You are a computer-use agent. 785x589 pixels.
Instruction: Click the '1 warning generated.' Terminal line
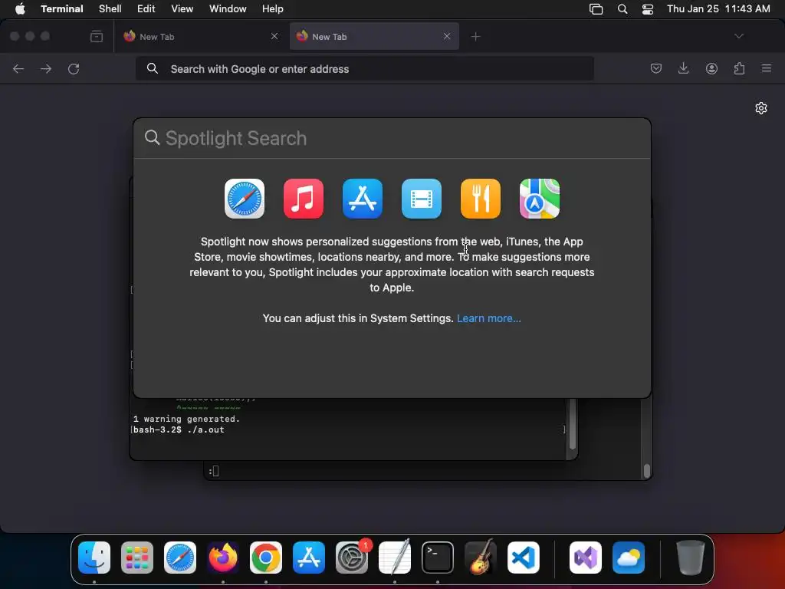pyautogui.click(x=187, y=420)
